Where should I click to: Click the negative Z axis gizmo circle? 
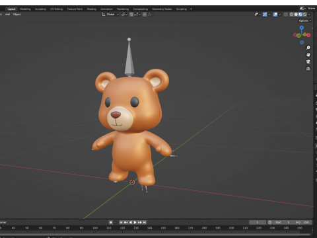pyautogui.click(x=302, y=42)
